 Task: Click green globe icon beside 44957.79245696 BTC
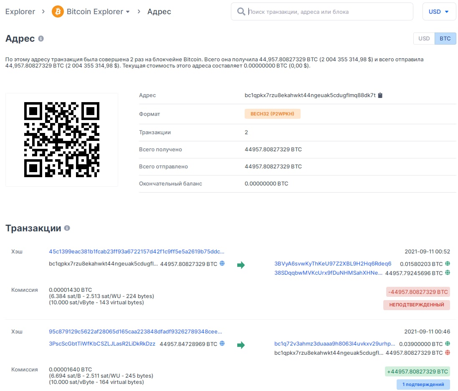(448, 273)
